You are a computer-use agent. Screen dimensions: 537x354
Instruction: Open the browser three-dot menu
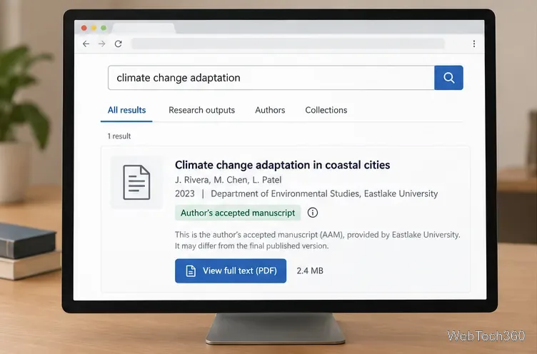(x=474, y=44)
